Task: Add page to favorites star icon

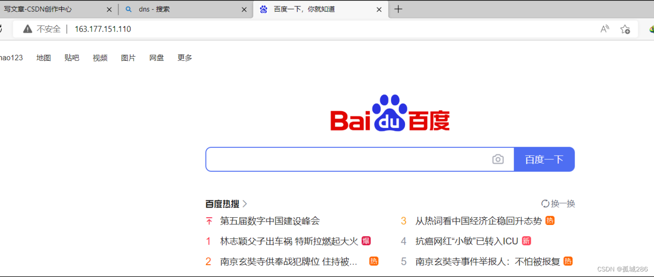Action: point(625,29)
